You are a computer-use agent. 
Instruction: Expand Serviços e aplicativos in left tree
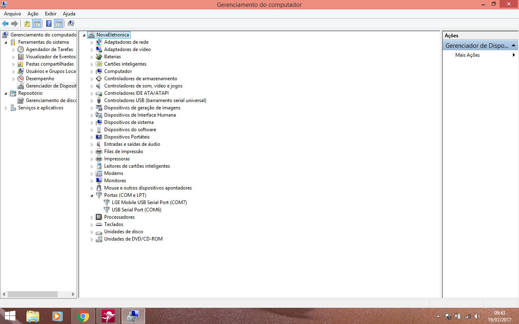(6, 108)
